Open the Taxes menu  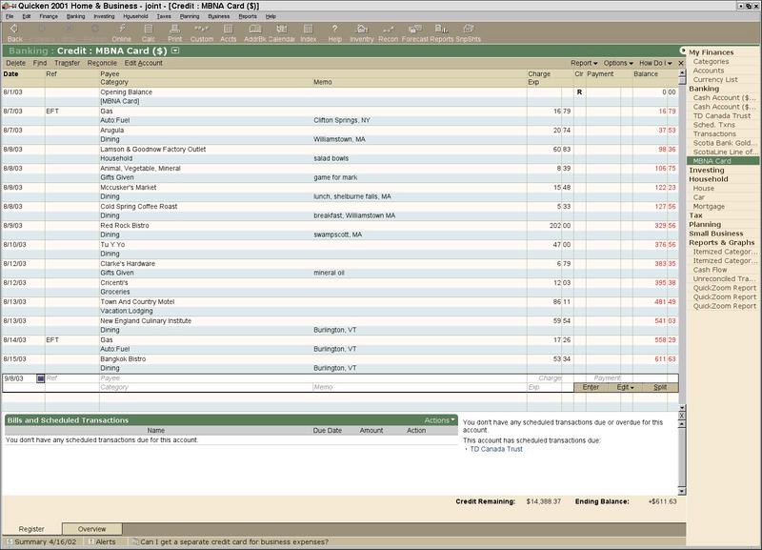pos(164,16)
